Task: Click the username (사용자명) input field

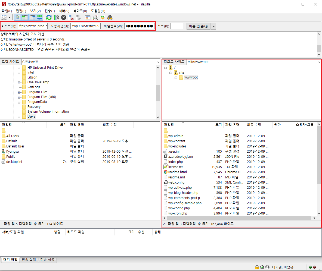Action: [x=85, y=26]
